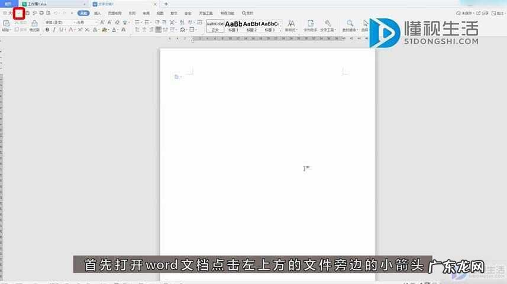507x284 pixels.
Task: Open the font name combo box
Action: click(x=59, y=22)
